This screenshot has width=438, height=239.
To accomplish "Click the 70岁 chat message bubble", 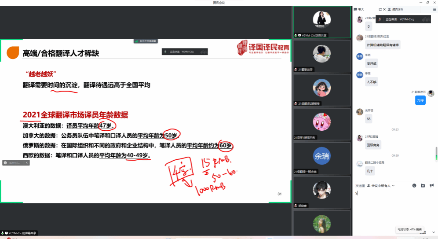I will (x=420, y=100).
